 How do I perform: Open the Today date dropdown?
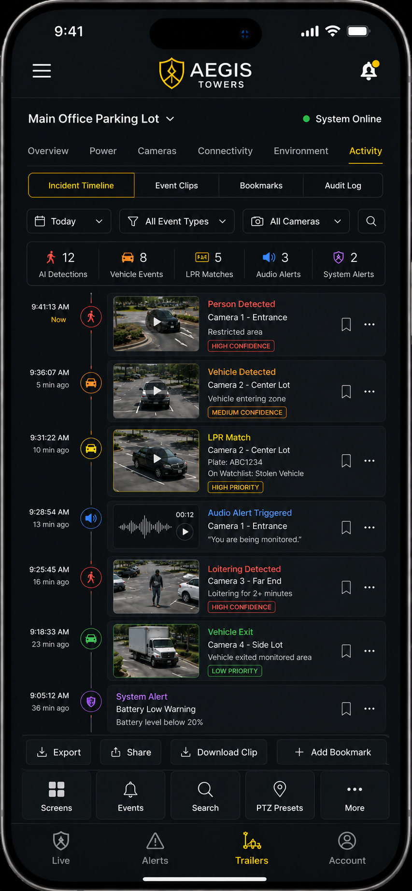point(69,221)
